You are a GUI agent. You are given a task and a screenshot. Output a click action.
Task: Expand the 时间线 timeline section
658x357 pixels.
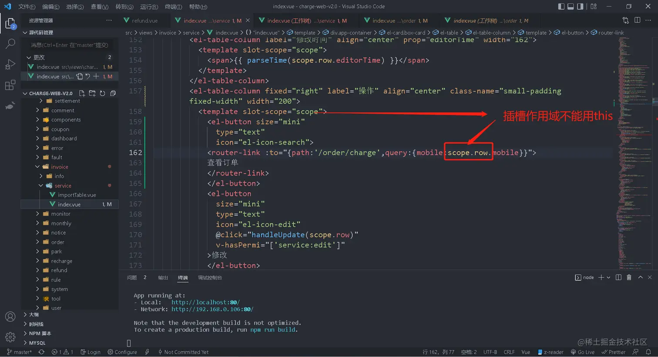pyautogui.click(x=25, y=324)
